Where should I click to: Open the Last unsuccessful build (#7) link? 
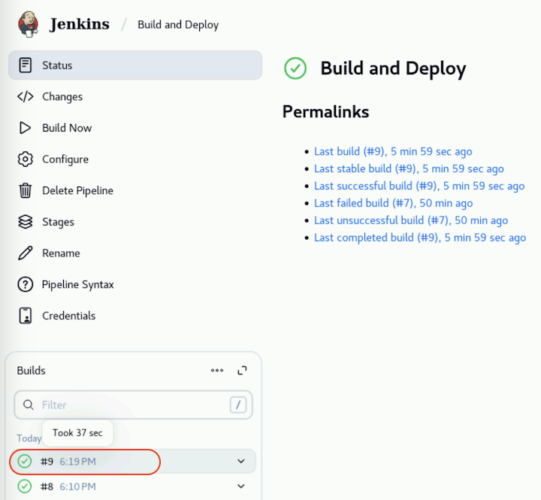410,220
